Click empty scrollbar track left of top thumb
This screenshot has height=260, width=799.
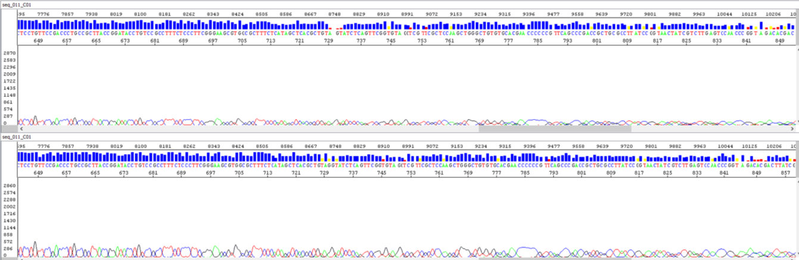(238, 129)
